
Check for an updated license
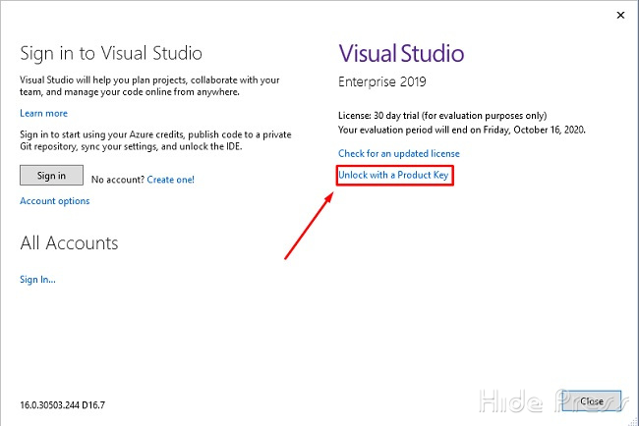(398, 154)
